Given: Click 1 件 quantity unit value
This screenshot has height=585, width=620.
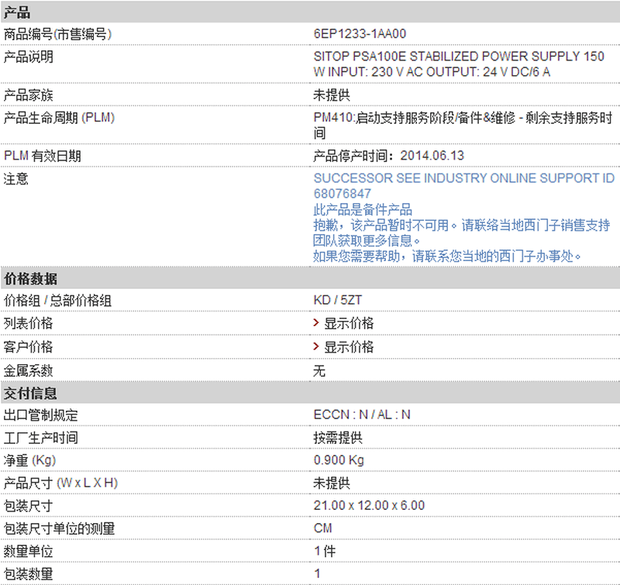Looking at the screenshot, I should pos(325,551).
